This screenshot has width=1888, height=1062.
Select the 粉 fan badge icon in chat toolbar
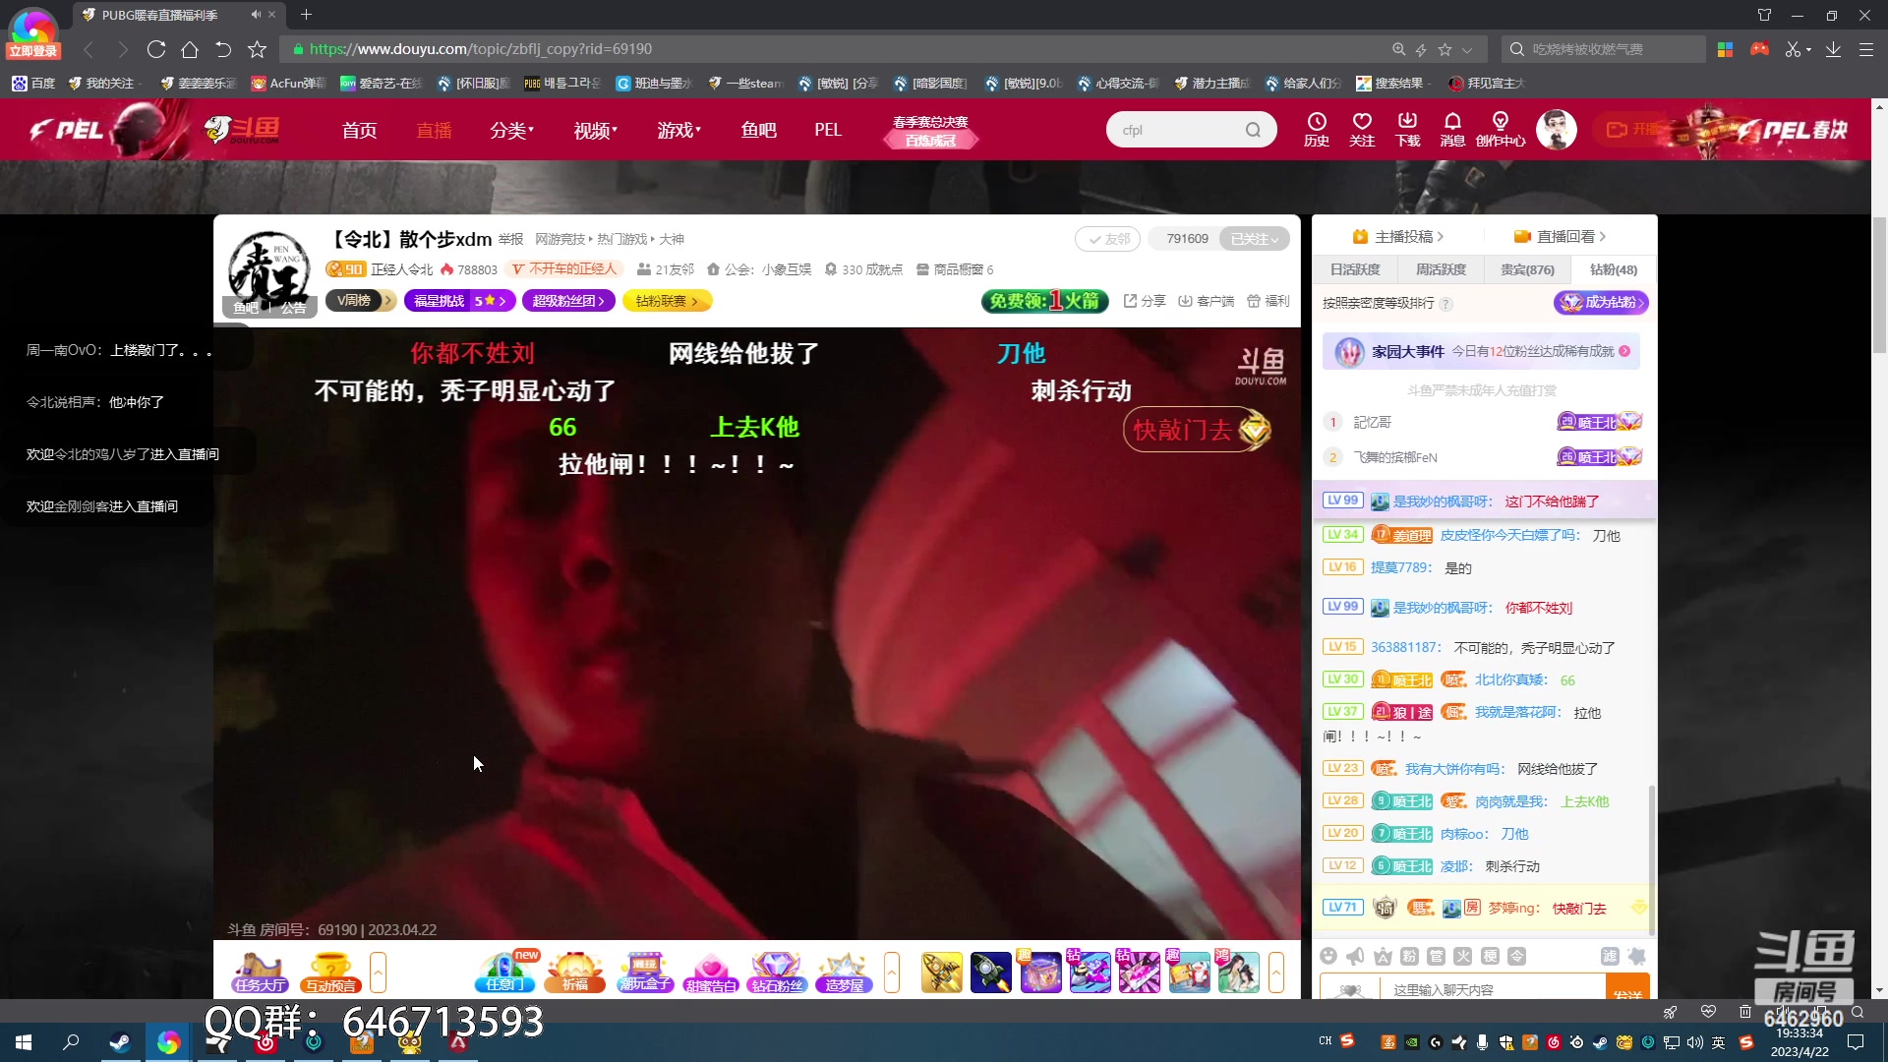(x=1408, y=956)
